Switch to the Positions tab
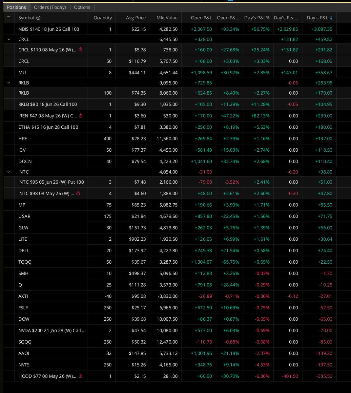The width and height of the screenshot is (351, 393). pos(16,7)
